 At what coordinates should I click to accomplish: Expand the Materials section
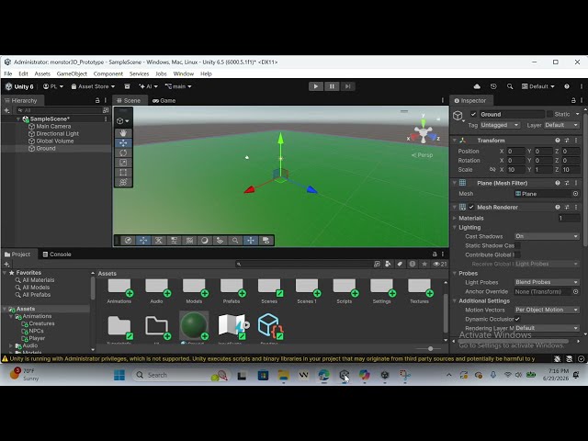coord(455,218)
